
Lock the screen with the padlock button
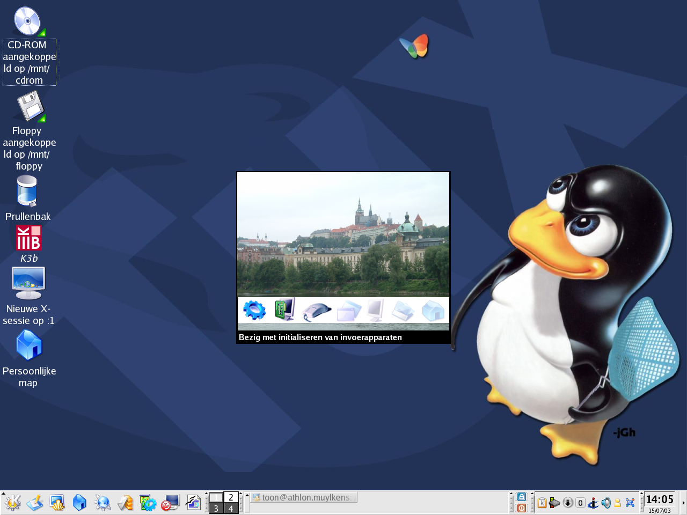click(522, 497)
